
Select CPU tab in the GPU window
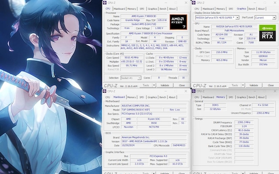point(197,9)
